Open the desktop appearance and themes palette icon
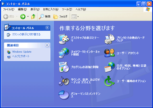This screenshot has height=108, width=153. coord(64,39)
